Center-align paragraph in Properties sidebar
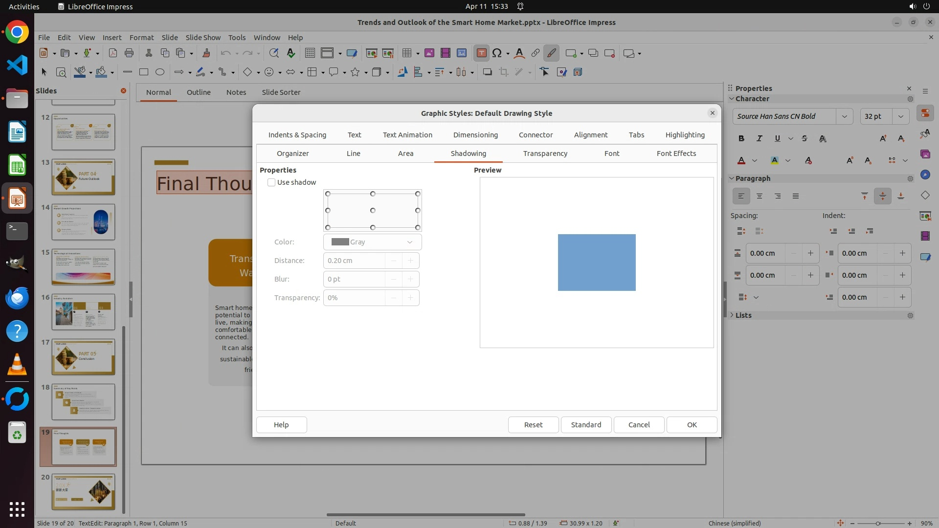The height and width of the screenshot is (528, 939). pos(760,196)
